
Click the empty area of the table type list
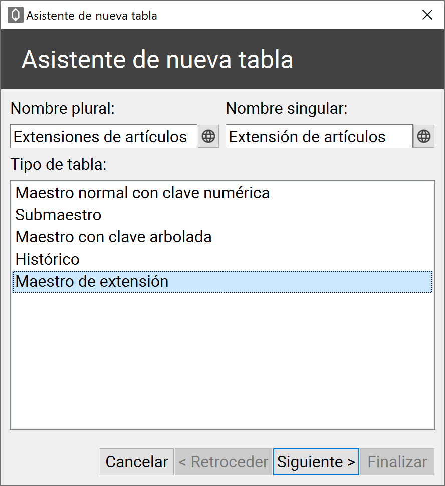point(222,361)
